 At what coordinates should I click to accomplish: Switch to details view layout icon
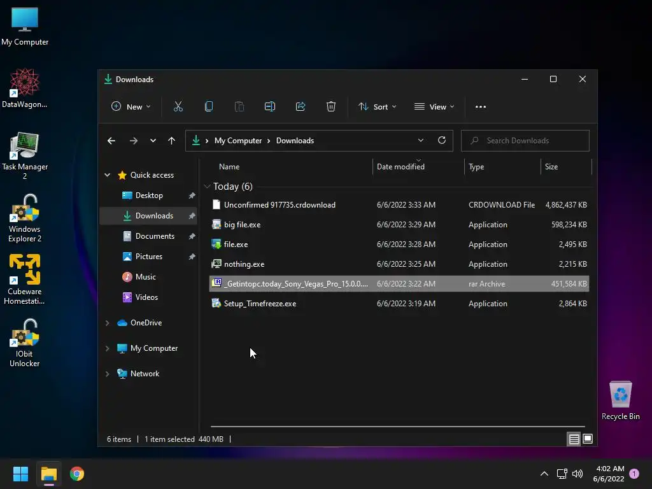pyautogui.click(x=574, y=439)
